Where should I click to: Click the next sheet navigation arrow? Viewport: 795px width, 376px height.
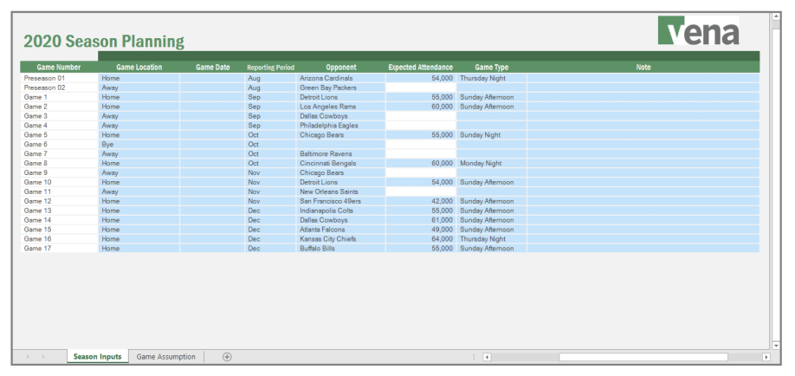43,357
